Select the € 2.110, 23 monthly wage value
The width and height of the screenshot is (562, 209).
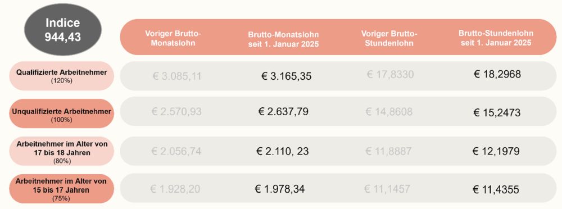coord(283,151)
